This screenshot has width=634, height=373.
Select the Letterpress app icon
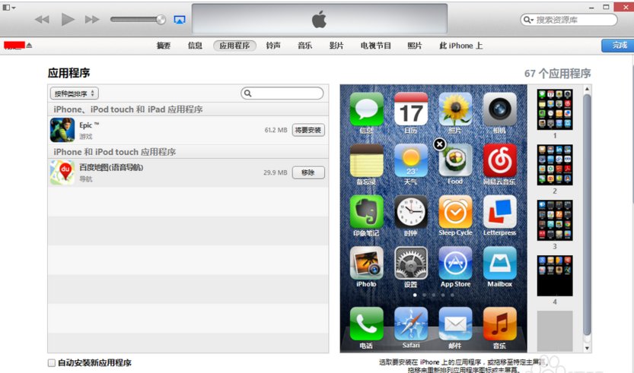[500, 211]
